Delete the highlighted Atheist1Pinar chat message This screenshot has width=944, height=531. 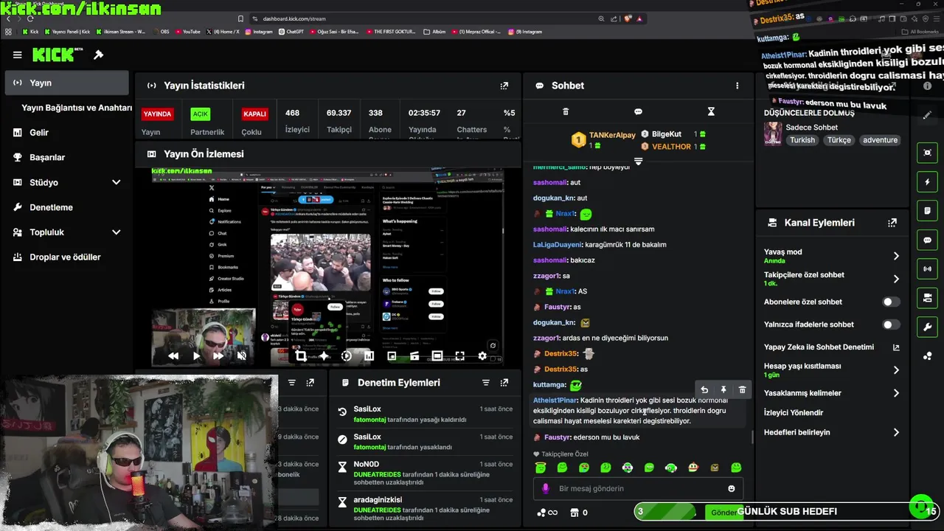(743, 389)
